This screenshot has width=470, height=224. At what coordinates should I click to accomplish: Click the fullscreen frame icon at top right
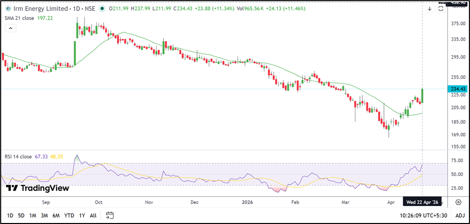pyautogui.click(x=441, y=8)
